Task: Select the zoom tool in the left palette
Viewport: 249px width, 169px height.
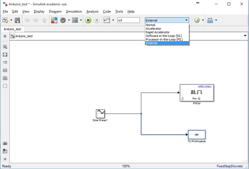Action: coord(5,47)
